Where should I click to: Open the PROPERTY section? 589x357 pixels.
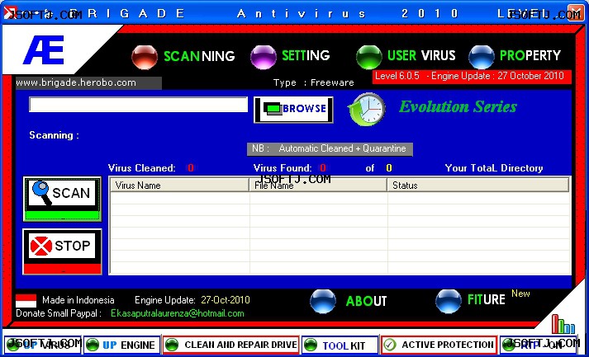pos(530,55)
